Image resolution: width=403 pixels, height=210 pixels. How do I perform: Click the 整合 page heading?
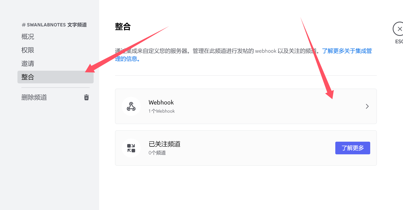(123, 27)
